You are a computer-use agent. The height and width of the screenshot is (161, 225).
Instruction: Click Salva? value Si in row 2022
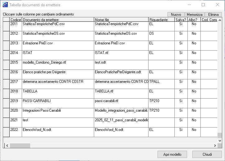(x=181, y=132)
